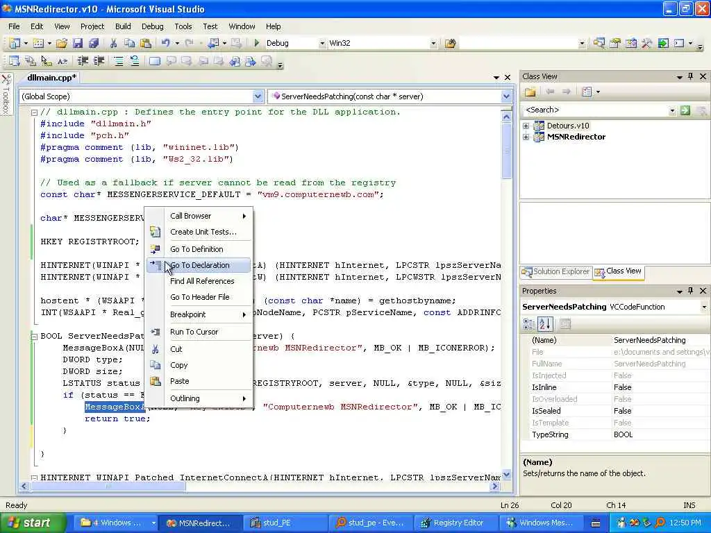Click the Cut scissors icon in toolbar
Screen dimensions: 711x533
pyautogui.click(x=113, y=43)
